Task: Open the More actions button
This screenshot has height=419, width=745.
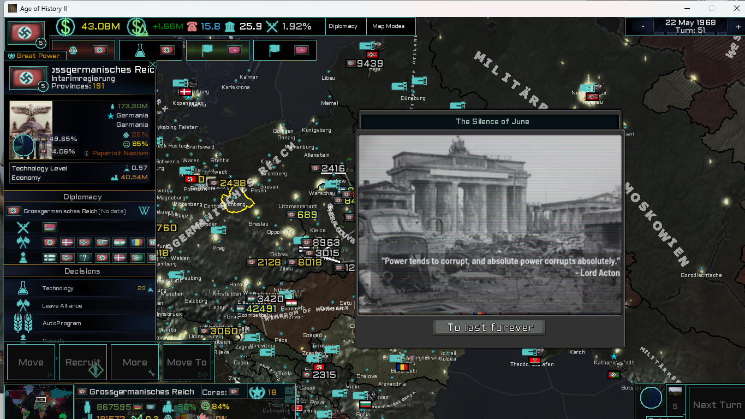Action: click(135, 362)
